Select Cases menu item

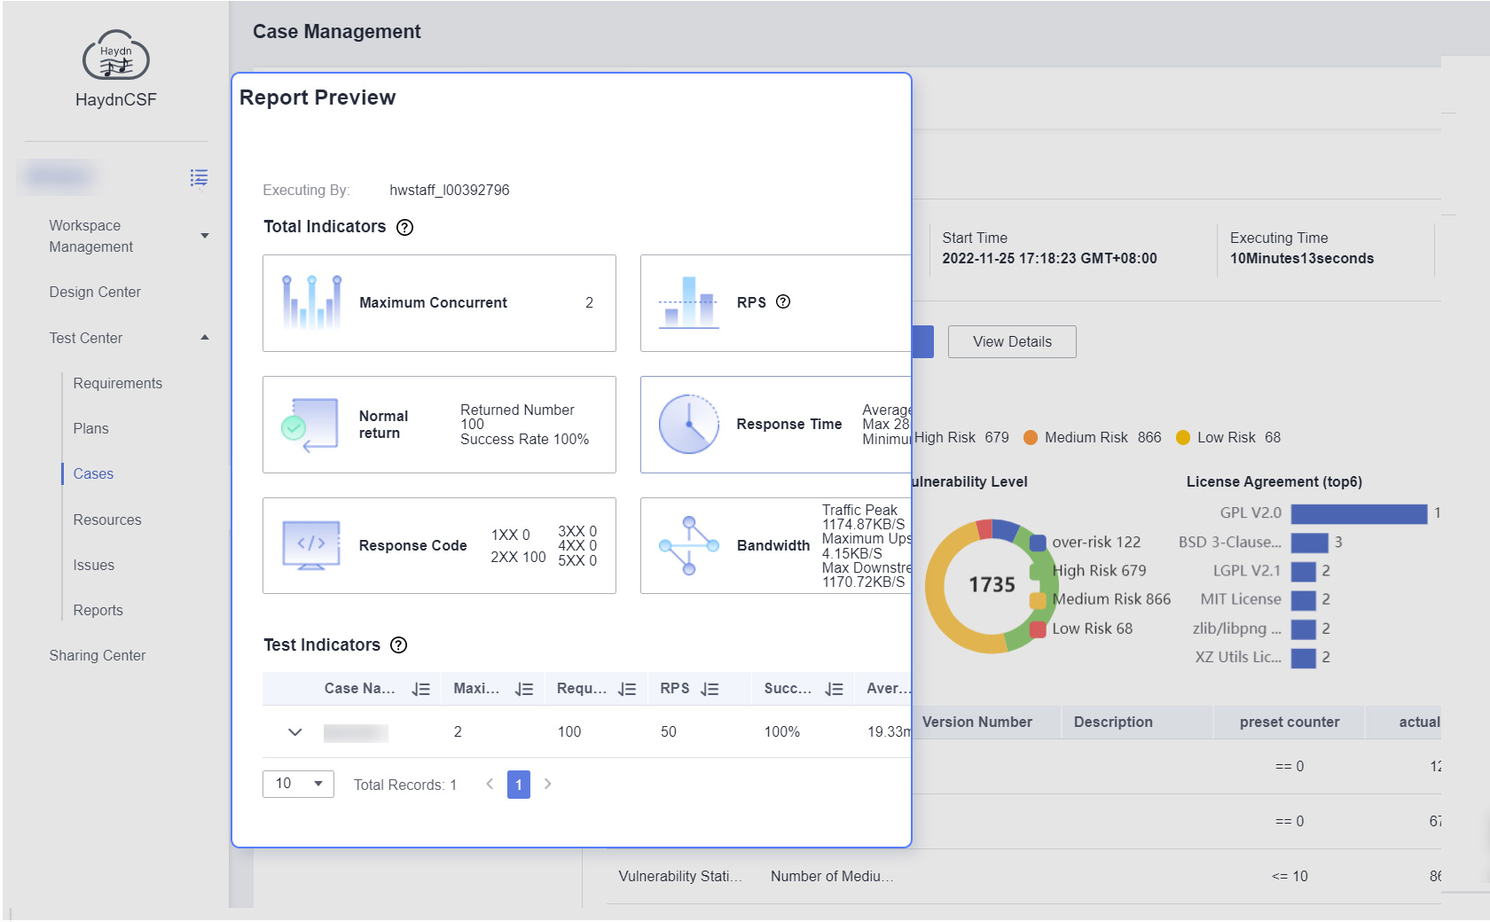pyautogui.click(x=93, y=474)
